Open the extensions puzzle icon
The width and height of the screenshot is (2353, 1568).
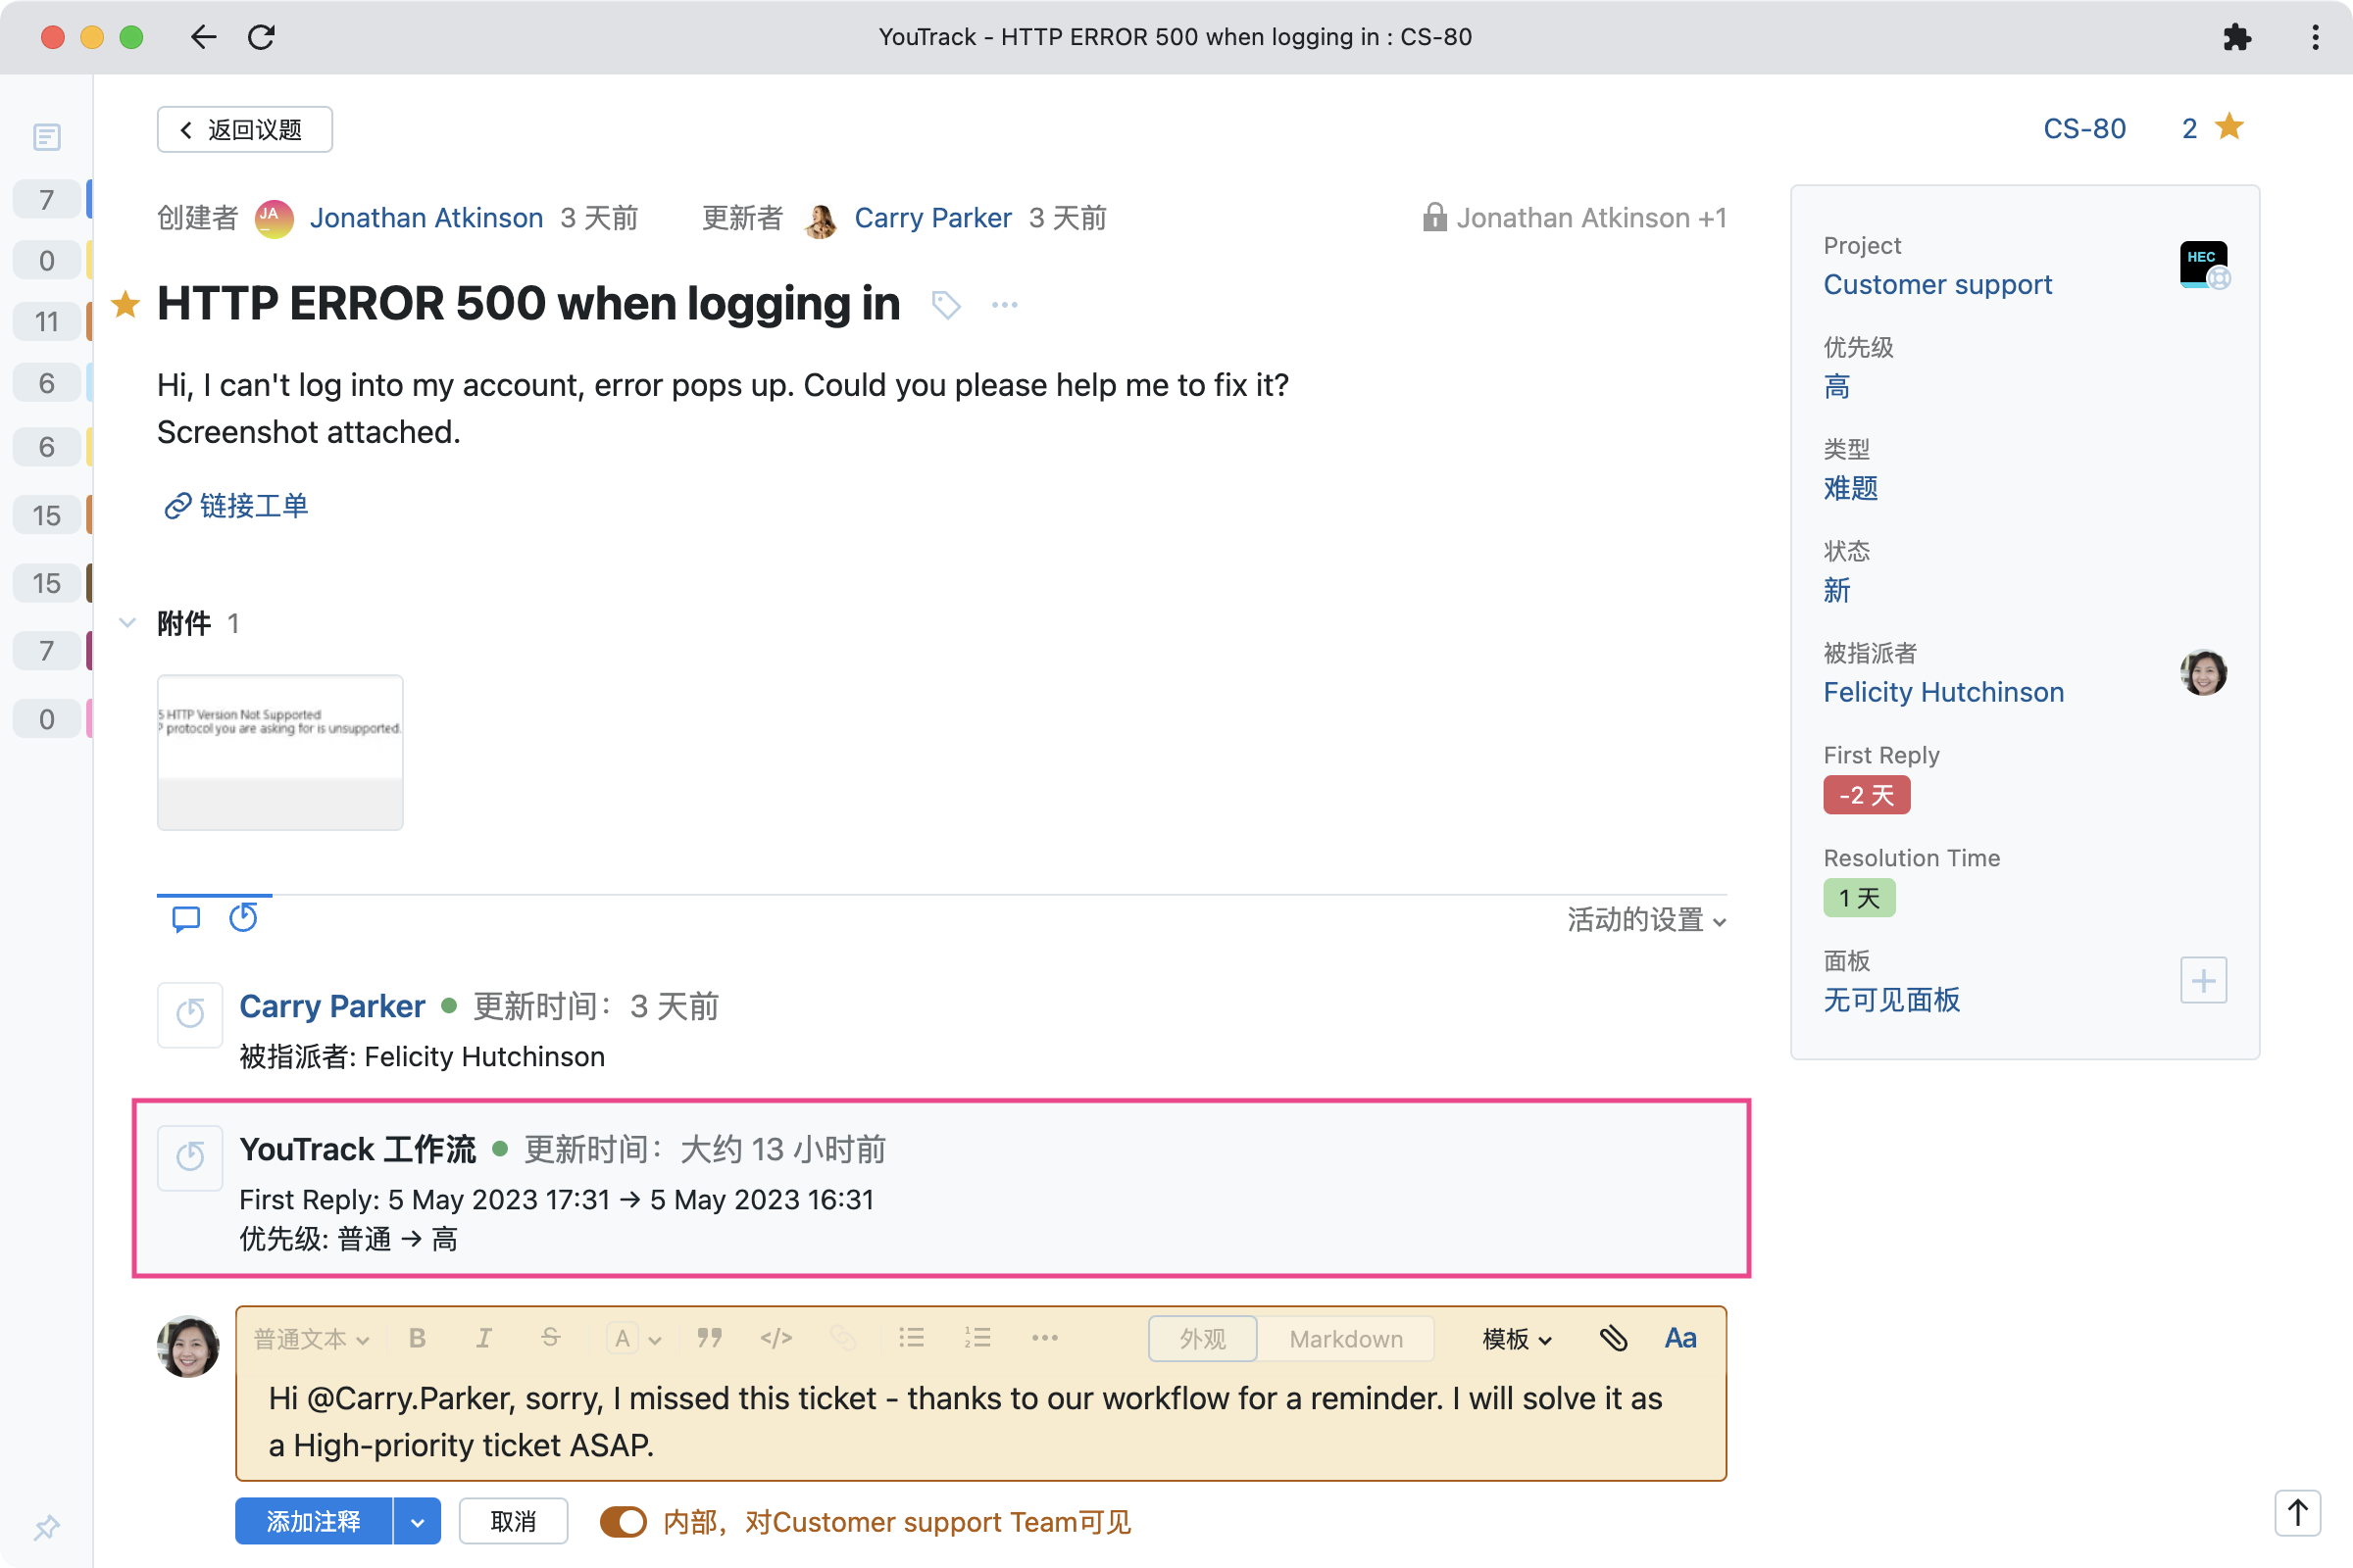(x=2237, y=37)
